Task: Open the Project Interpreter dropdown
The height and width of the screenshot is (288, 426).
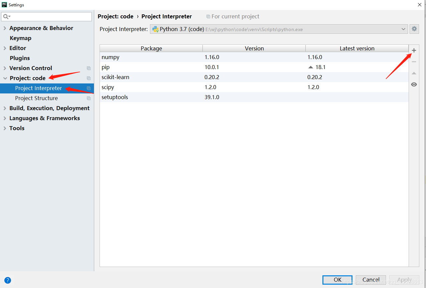Action: [403, 29]
